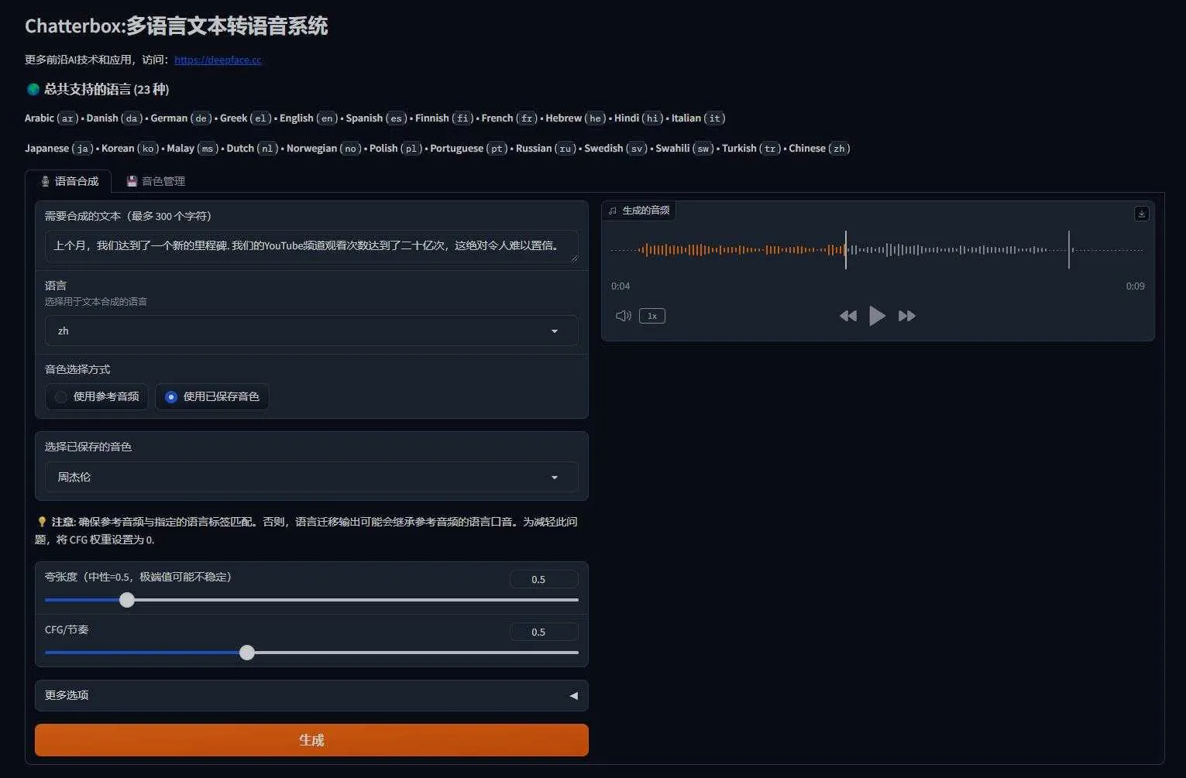Click the text-to-synthesize input field
Viewport: 1186px width, 778px height.
click(310, 245)
